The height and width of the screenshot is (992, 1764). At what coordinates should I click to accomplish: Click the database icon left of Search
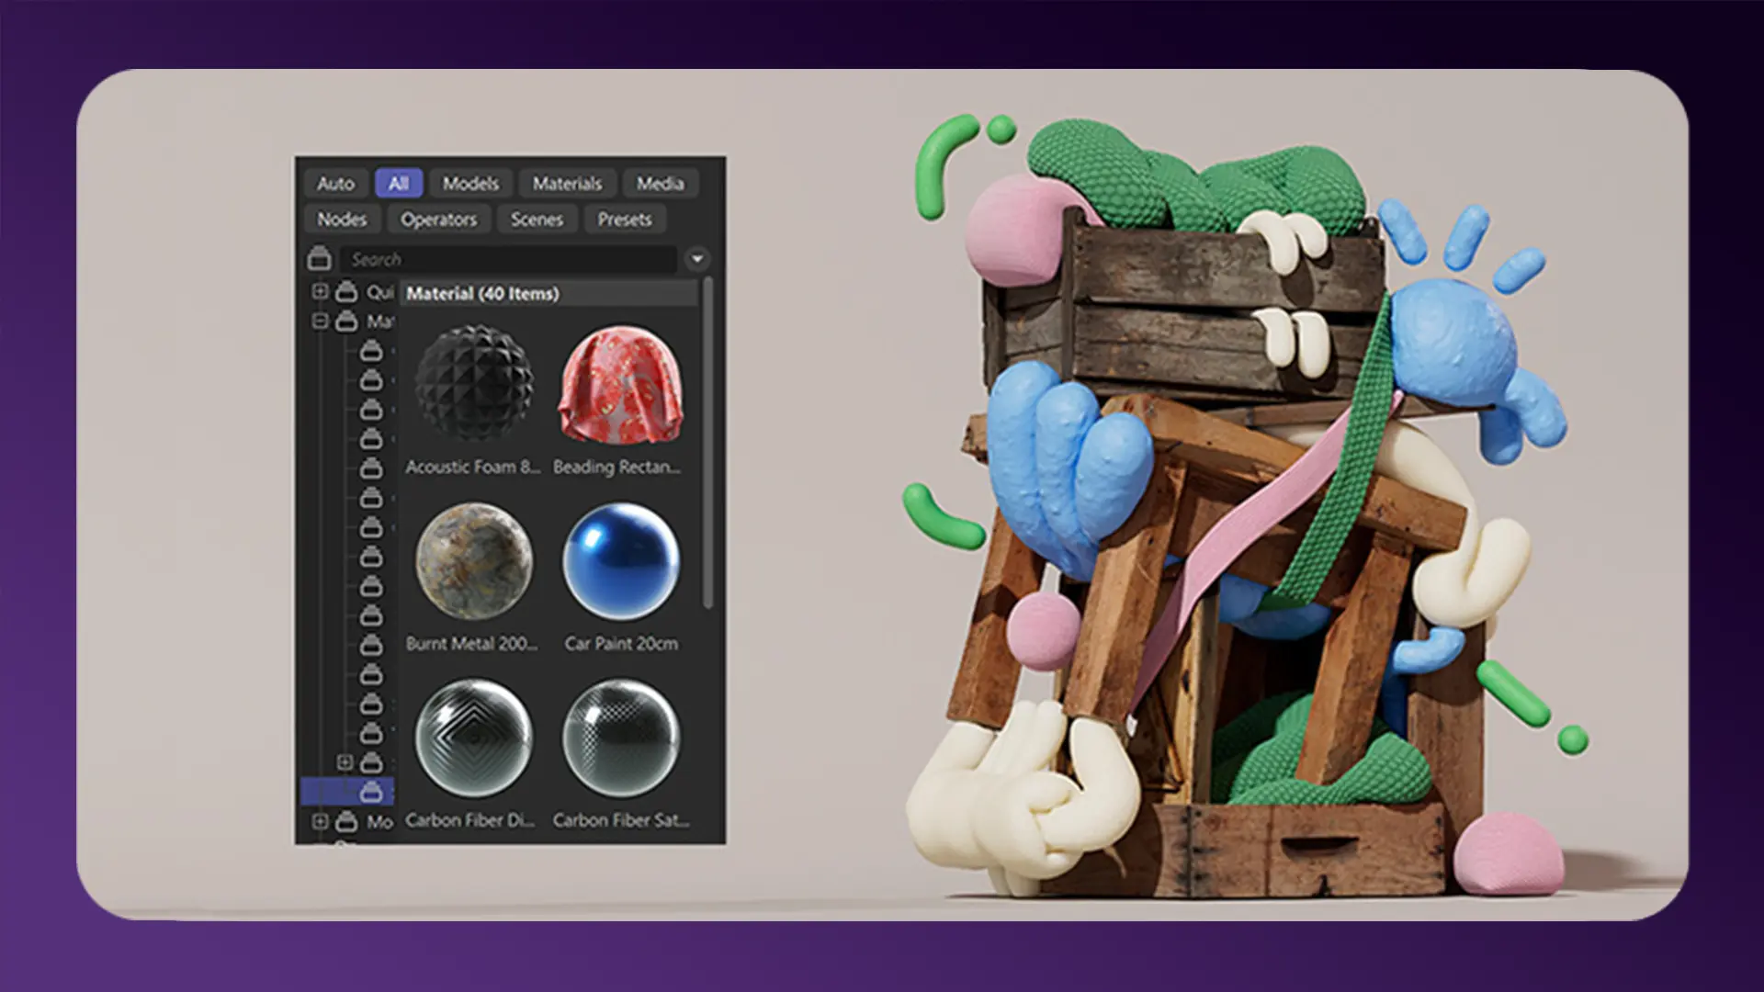click(319, 259)
